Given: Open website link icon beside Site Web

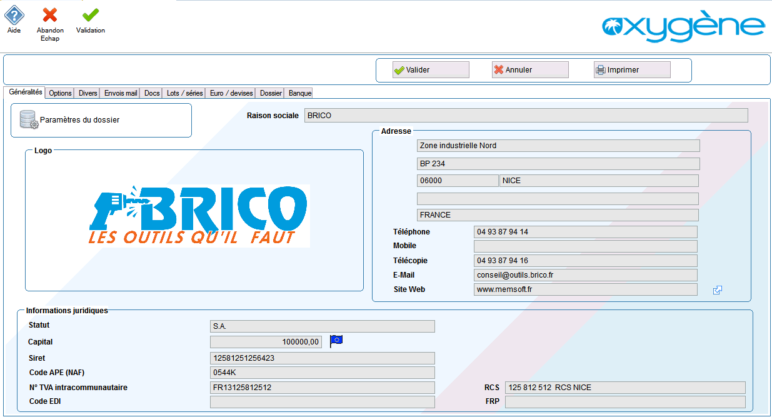Looking at the screenshot, I should [718, 290].
